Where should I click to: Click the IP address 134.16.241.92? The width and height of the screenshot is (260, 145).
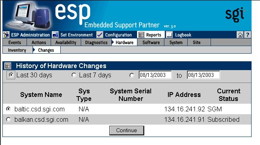click(x=184, y=109)
